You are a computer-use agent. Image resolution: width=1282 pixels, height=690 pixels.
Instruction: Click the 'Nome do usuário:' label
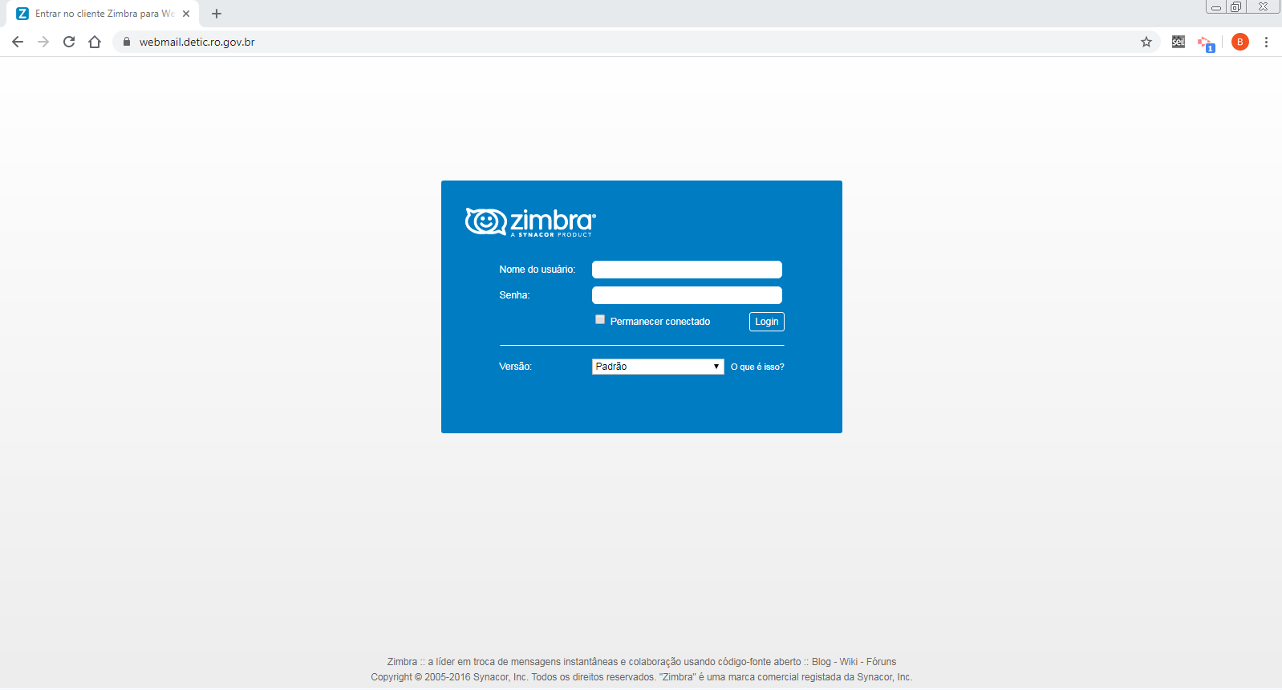coord(538,270)
